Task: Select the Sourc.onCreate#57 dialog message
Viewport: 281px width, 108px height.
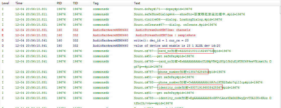Action: [x=175, y=25]
